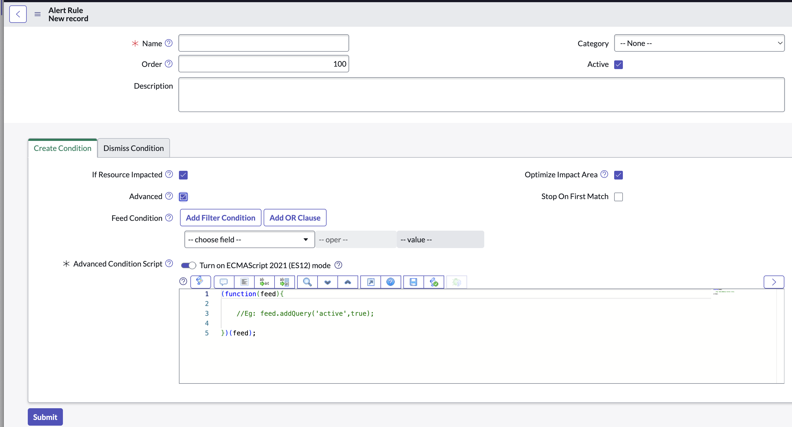
Task: Uncheck the Advanced checkbox
Action: click(x=183, y=197)
